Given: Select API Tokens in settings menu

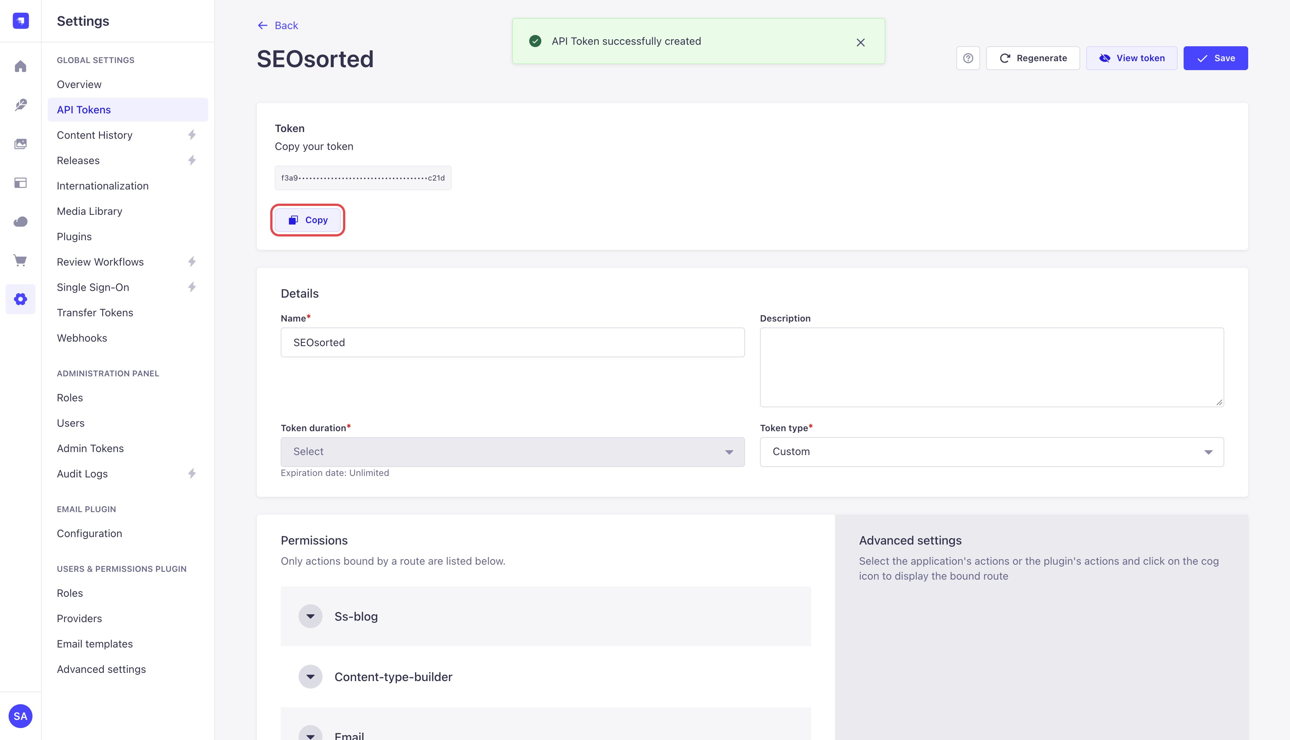Looking at the screenshot, I should tap(128, 110).
